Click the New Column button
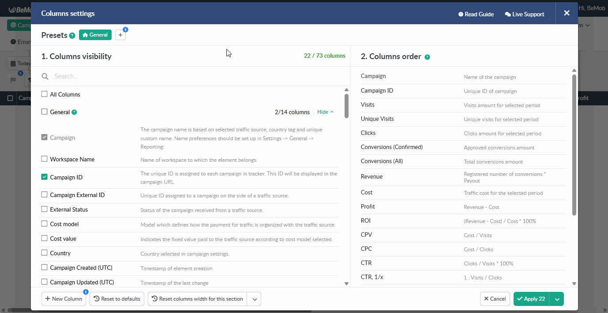Image resolution: width=608 pixels, height=313 pixels. pyautogui.click(x=64, y=299)
